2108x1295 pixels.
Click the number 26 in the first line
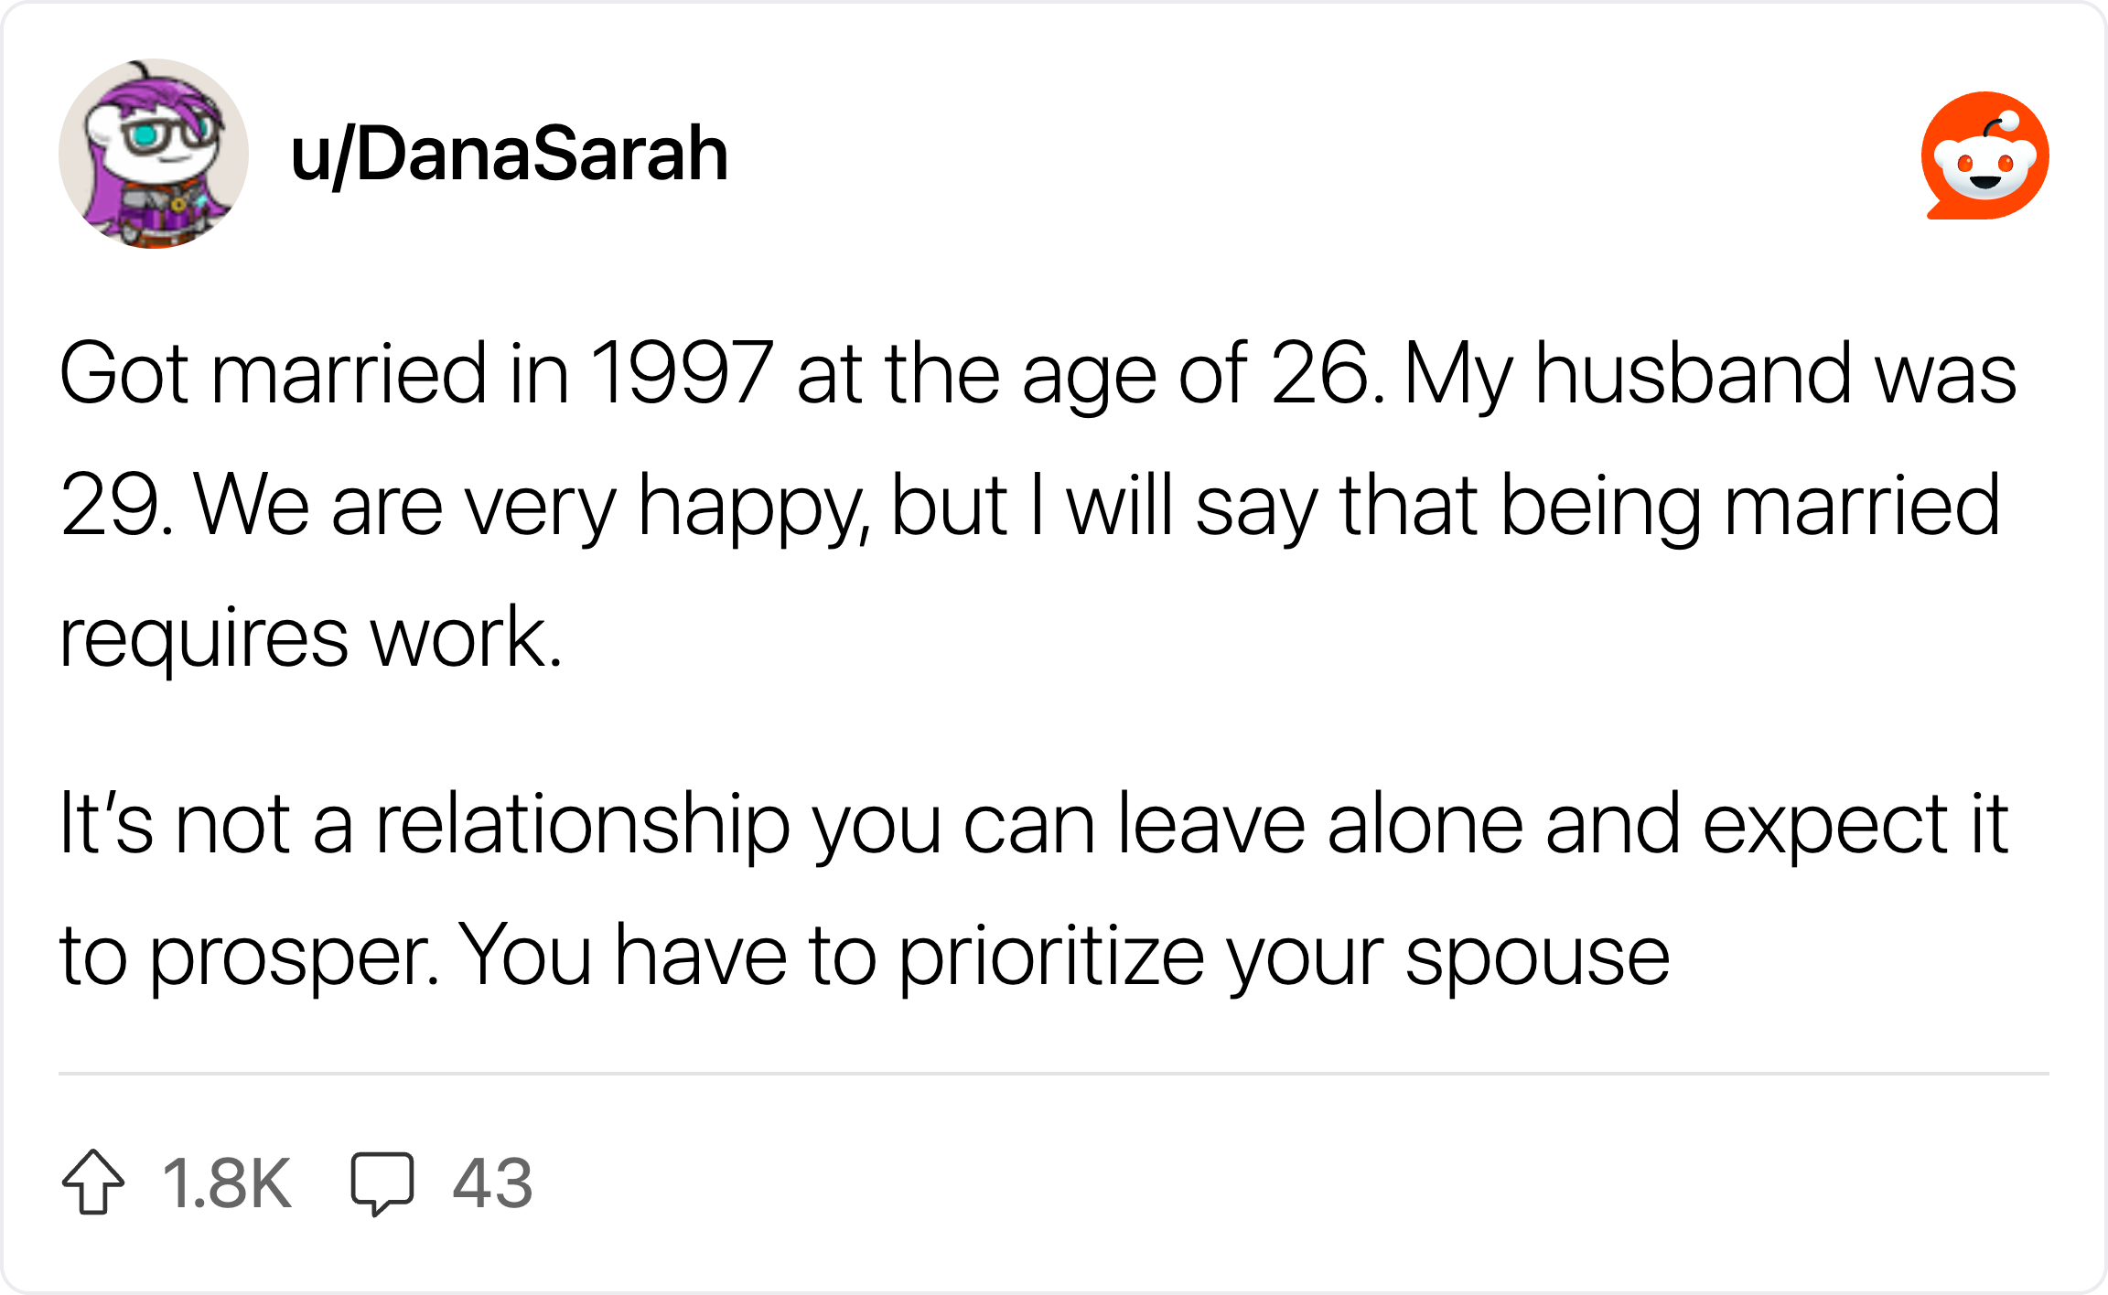(1322, 373)
